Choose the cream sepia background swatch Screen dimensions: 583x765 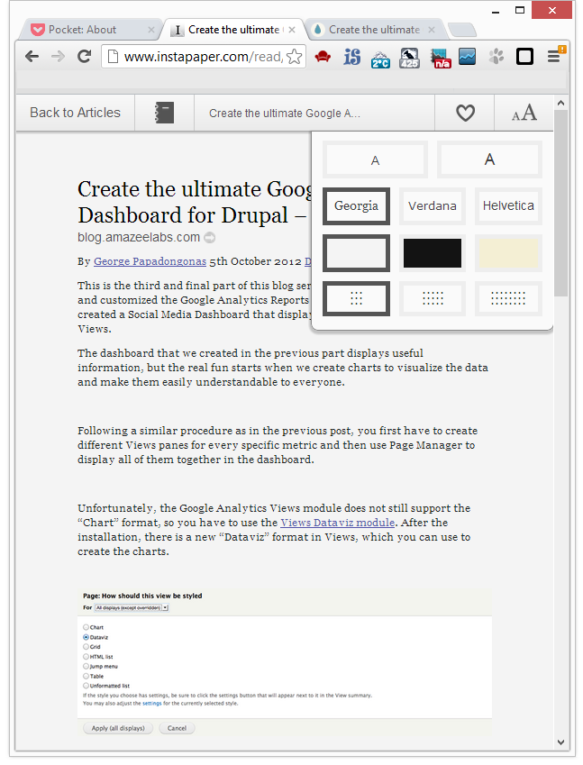click(x=508, y=252)
